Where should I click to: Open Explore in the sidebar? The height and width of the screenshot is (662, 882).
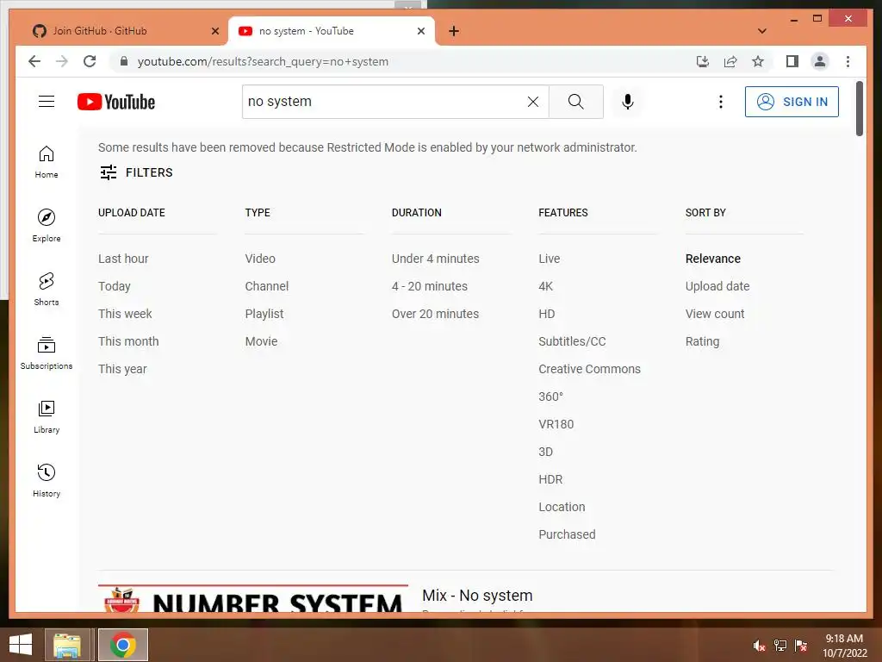click(x=47, y=225)
